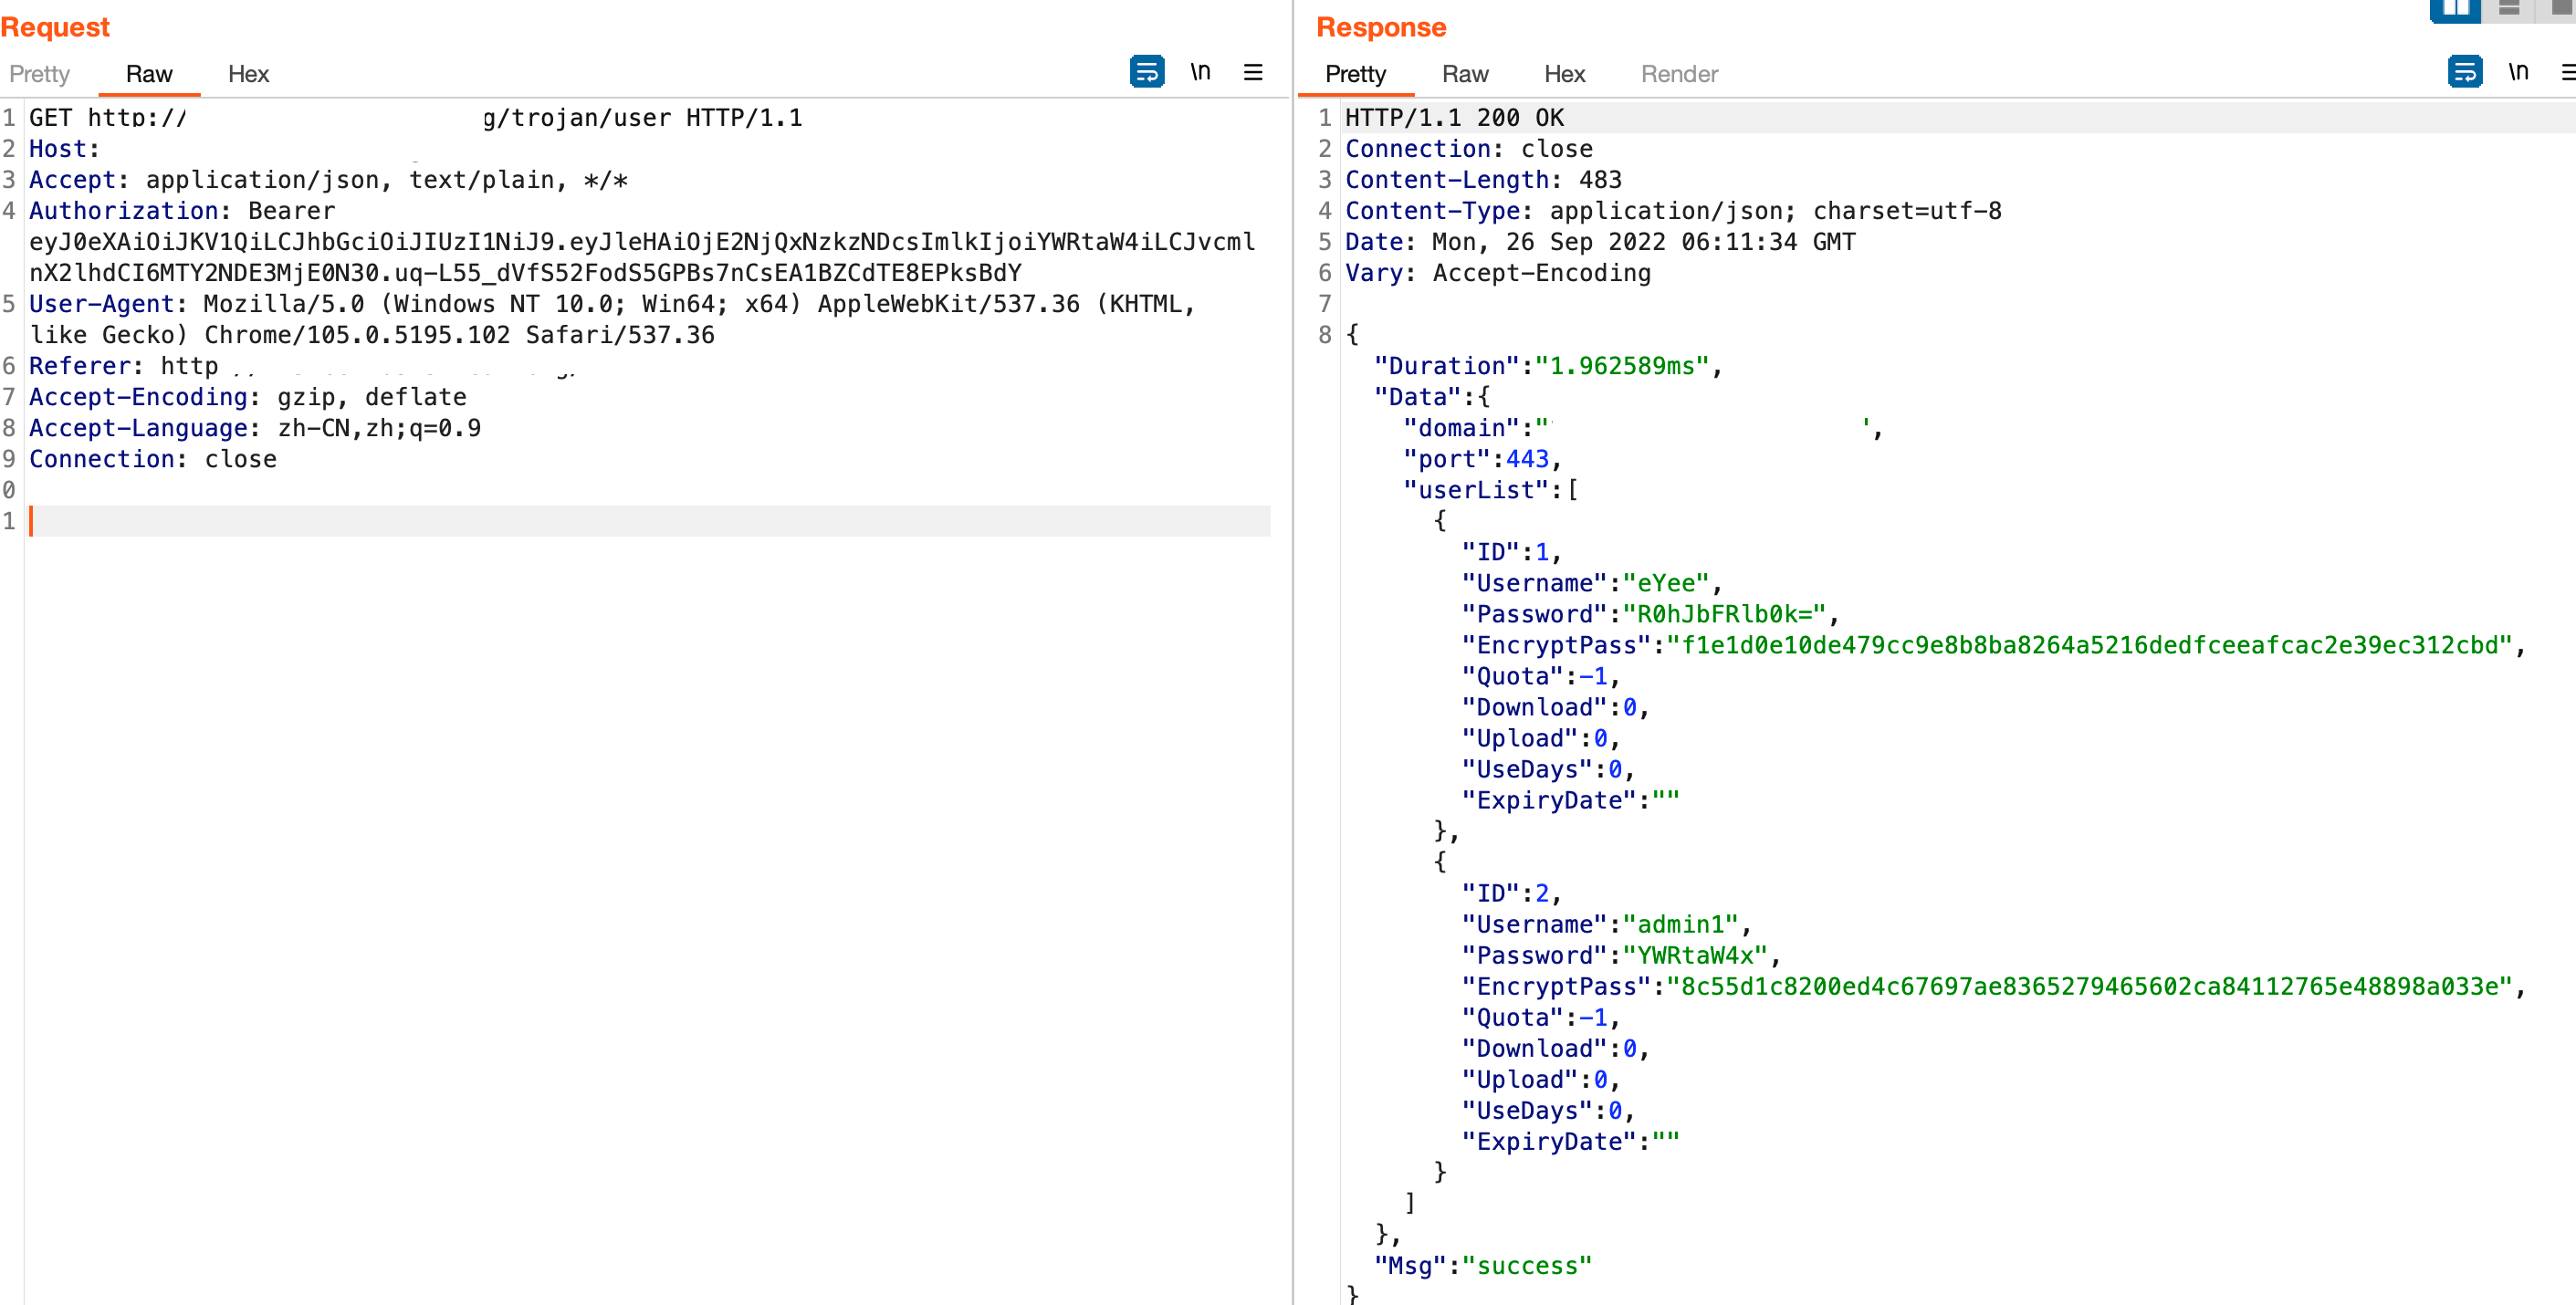Switch Response view to Raw tab

coord(1465,74)
